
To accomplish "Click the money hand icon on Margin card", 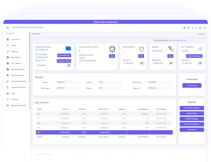I will click(170, 49).
